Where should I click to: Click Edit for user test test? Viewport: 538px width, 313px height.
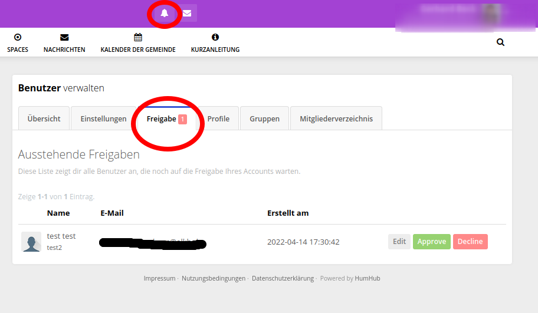coord(399,242)
